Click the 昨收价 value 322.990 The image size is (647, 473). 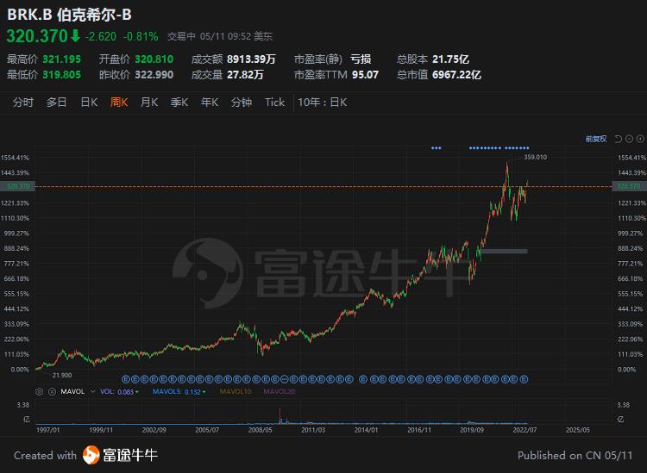tap(154, 75)
